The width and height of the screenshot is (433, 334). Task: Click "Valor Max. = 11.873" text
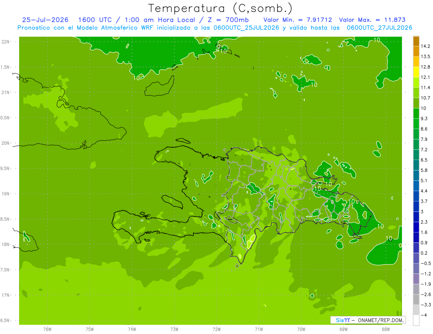pyautogui.click(x=372, y=20)
